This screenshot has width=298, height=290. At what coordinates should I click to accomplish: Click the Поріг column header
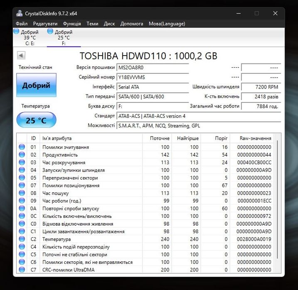[x=215, y=138]
